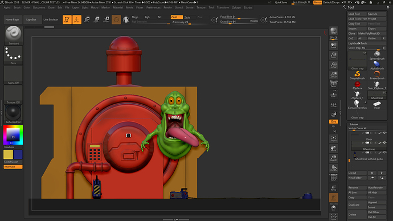Open the Standard brush picker
Screen dimensions: 393x221
[x=13, y=35]
